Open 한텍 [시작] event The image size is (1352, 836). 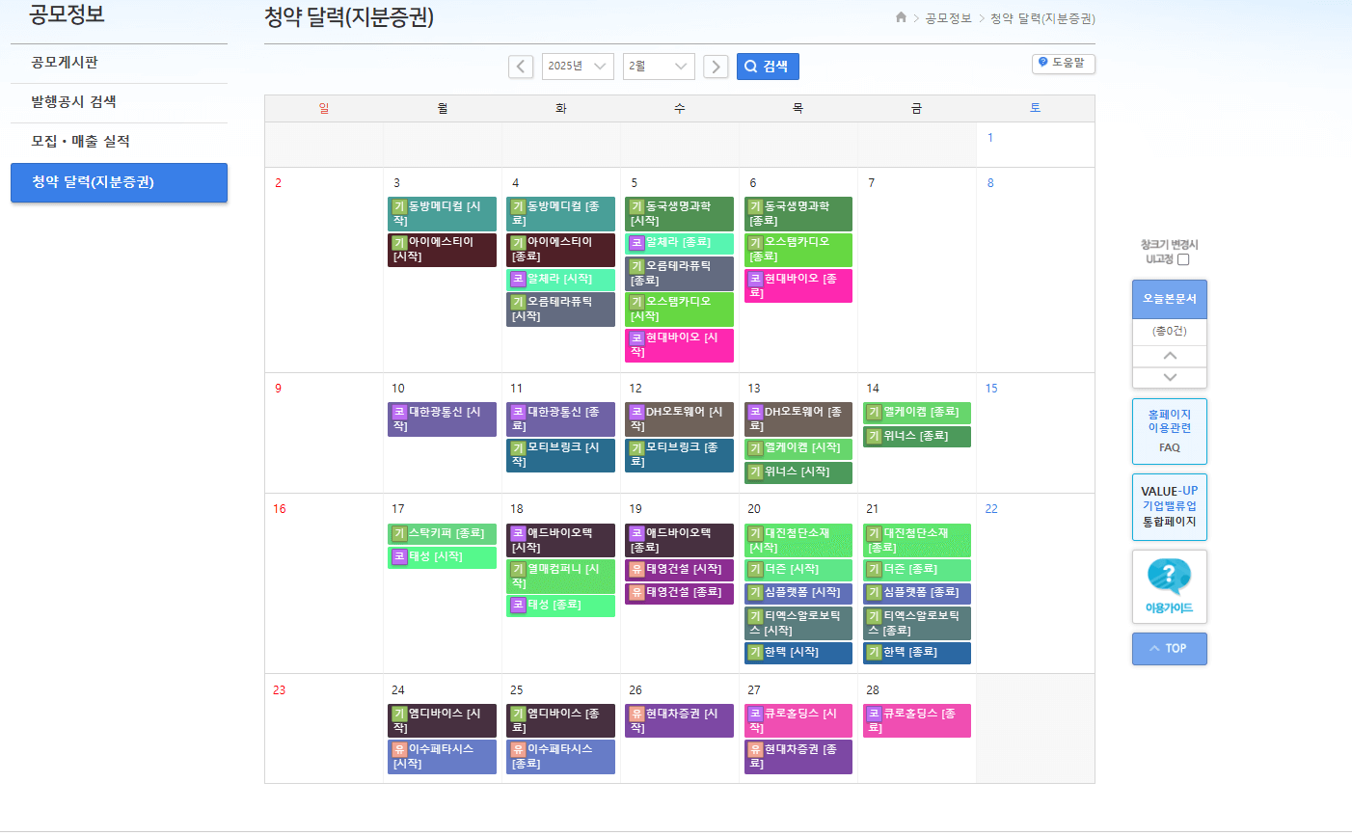click(x=798, y=653)
